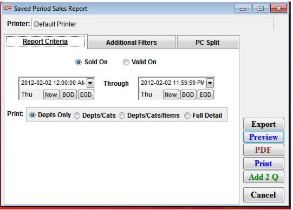Open the start date dropdown arrow
The image size is (293, 210).
90,83
